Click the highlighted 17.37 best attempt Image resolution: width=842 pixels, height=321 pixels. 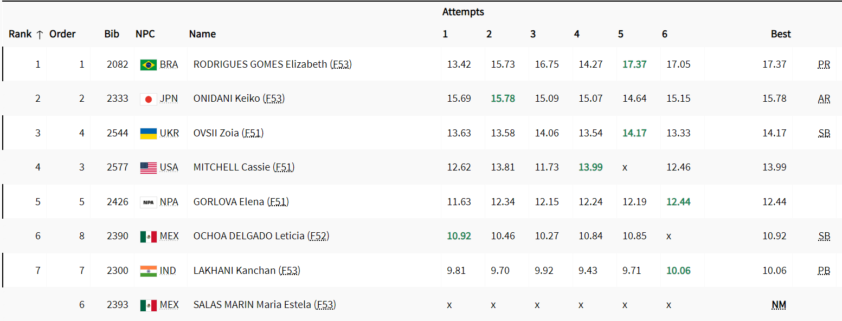(x=634, y=64)
